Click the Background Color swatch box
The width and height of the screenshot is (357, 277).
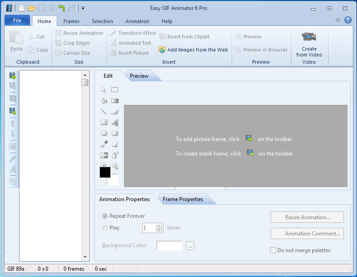click(x=169, y=246)
